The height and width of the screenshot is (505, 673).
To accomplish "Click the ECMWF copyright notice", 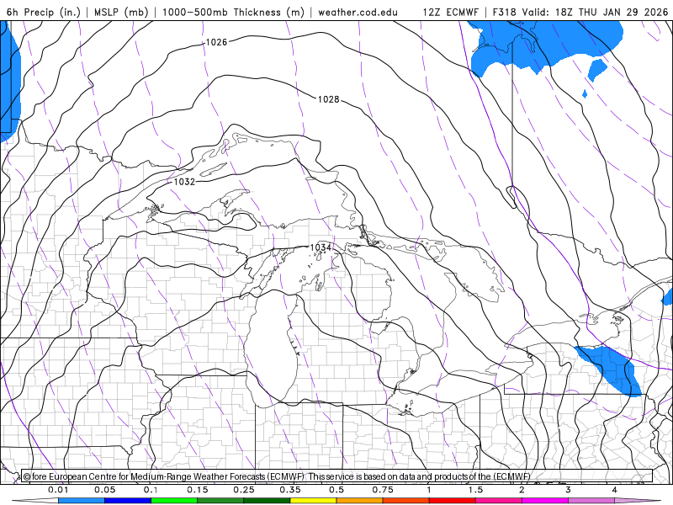I will tap(277, 476).
